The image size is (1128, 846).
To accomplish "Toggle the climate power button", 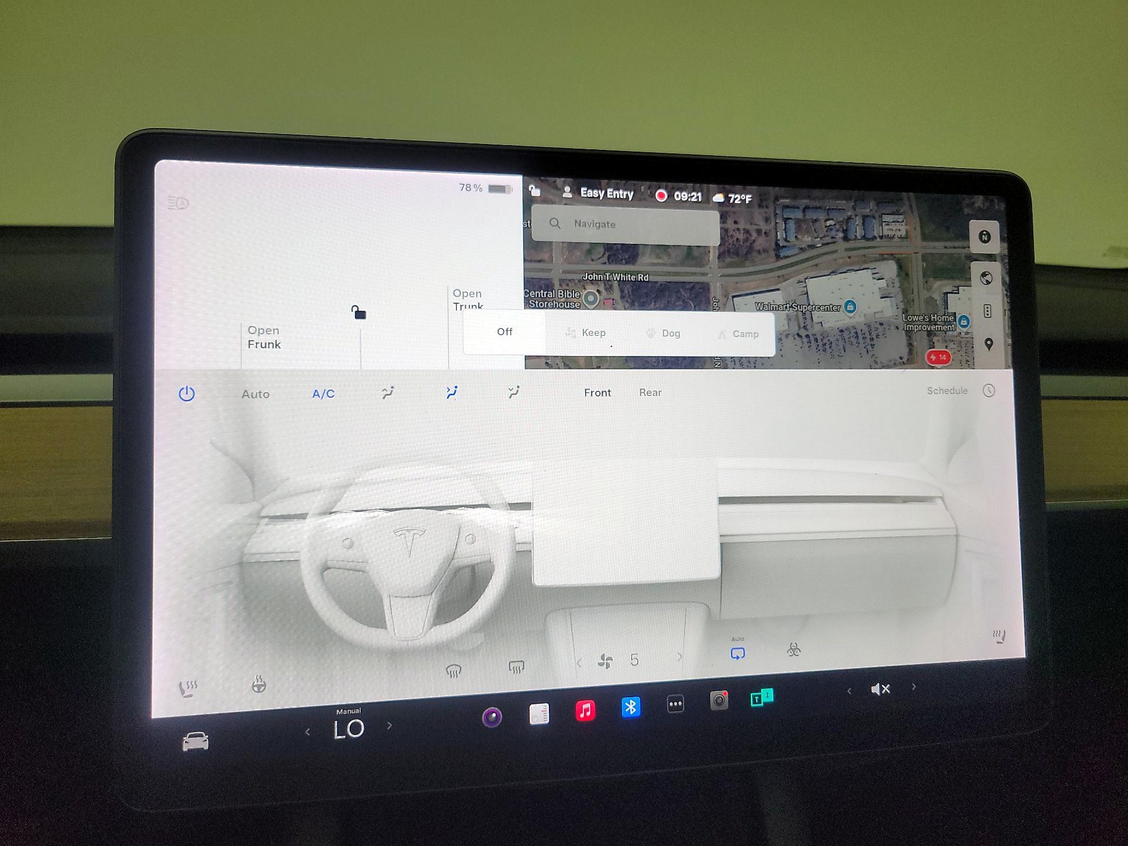I will point(187,394).
